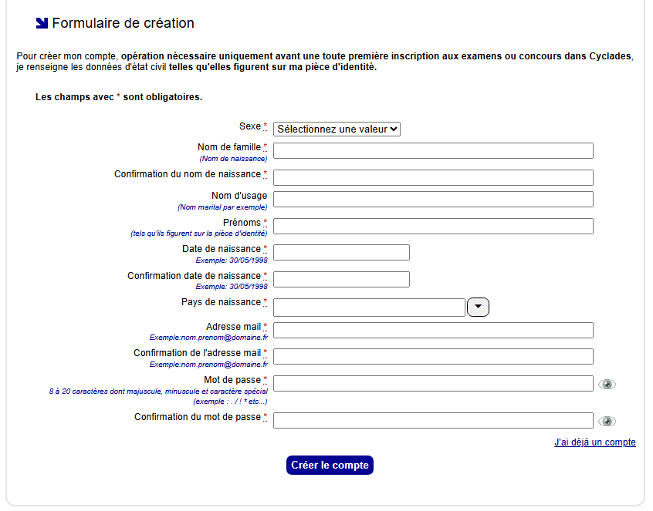653x511 pixels.
Task: Click the Confirmation de l'adresse mail field
Action: [433, 357]
